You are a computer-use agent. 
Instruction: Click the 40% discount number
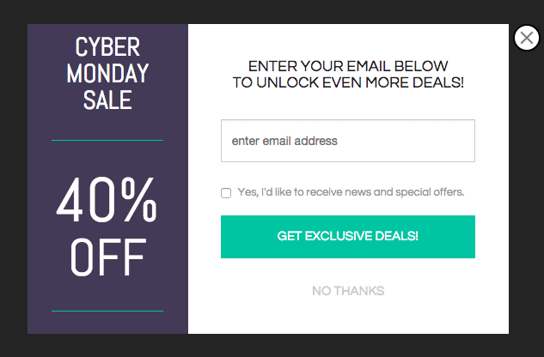[107, 202]
